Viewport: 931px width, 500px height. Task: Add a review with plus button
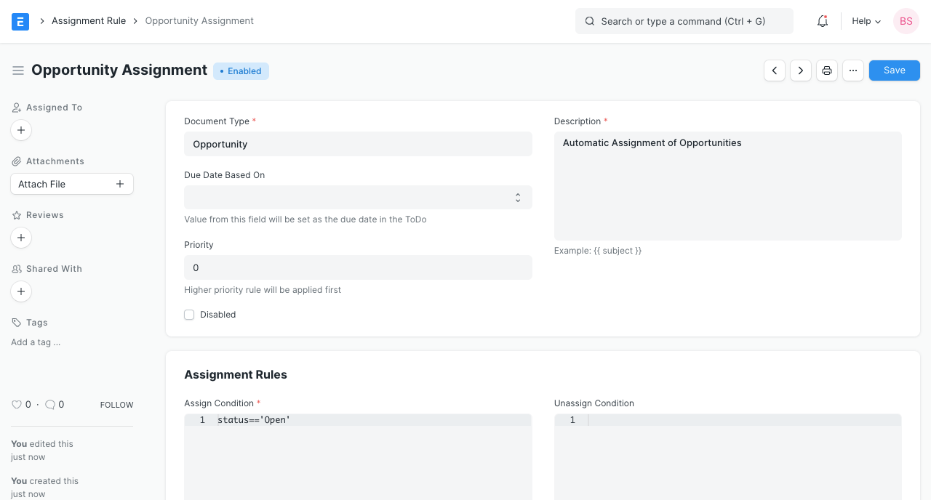point(21,238)
